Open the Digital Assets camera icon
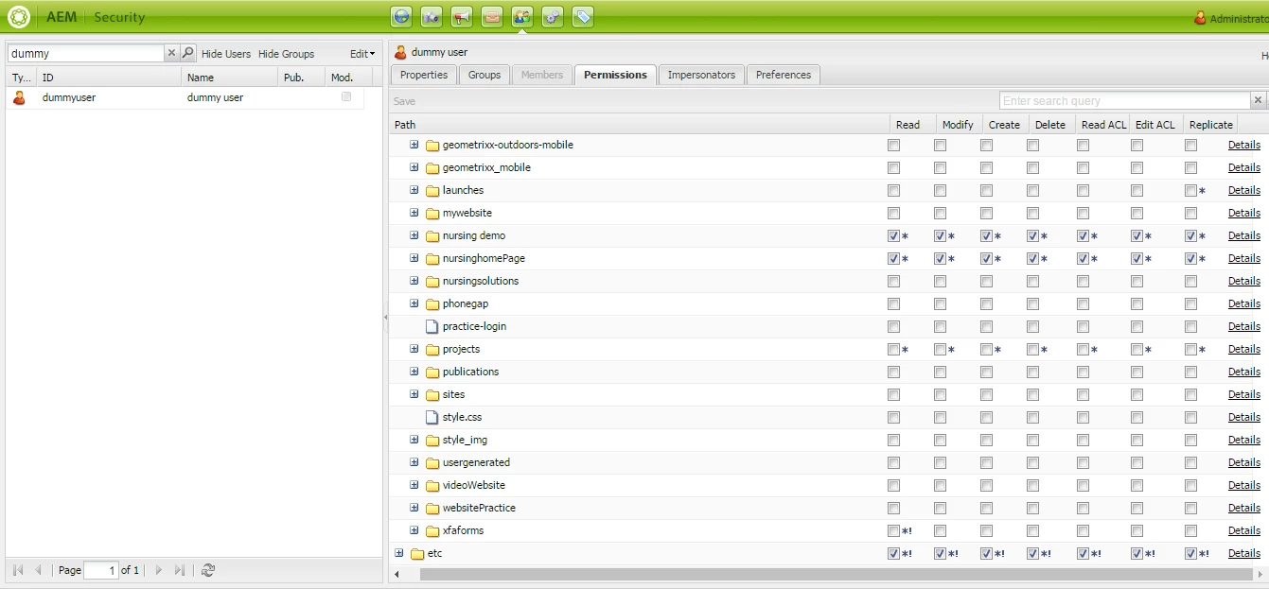The height and width of the screenshot is (589, 1269). tap(432, 16)
